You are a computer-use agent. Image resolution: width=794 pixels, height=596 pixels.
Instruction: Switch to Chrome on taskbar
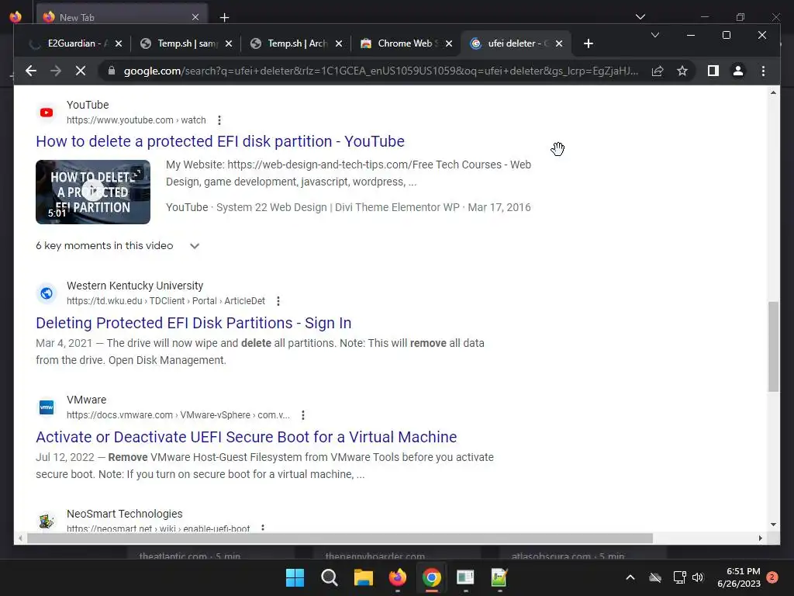[431, 577]
